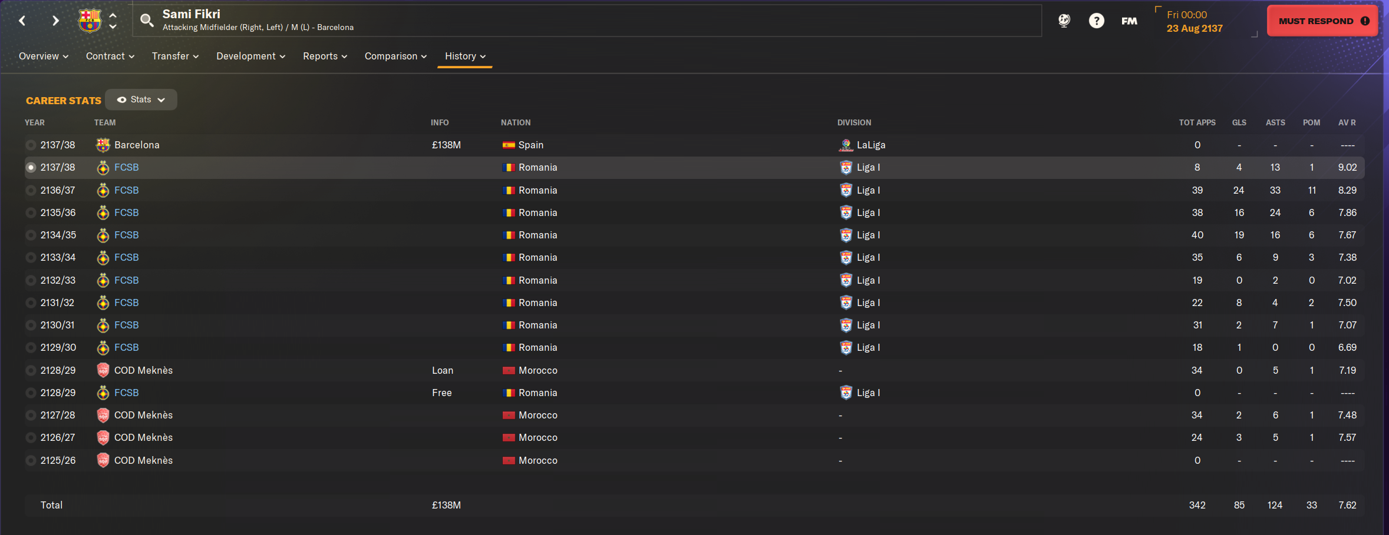Click the LaLiga division logo

point(846,145)
